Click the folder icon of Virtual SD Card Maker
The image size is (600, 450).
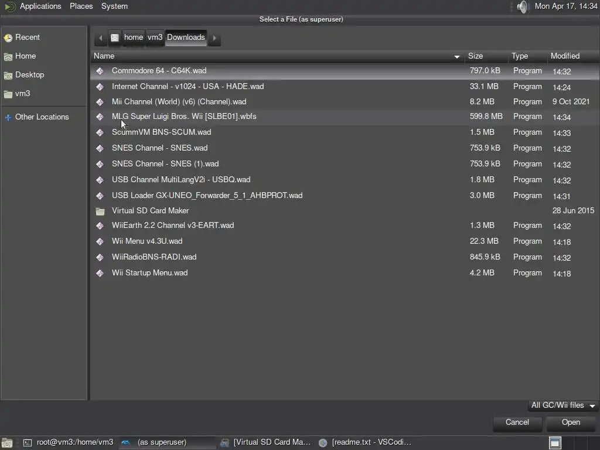pos(100,211)
